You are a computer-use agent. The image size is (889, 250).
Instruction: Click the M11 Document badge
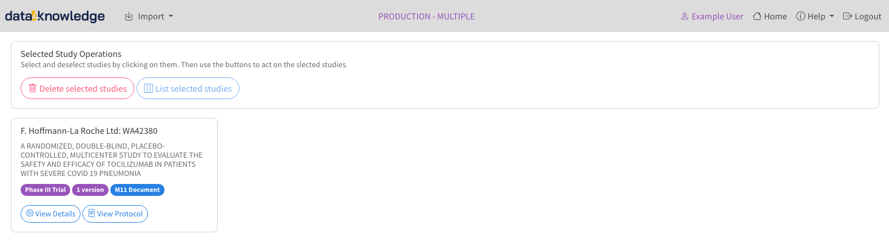pyautogui.click(x=137, y=190)
